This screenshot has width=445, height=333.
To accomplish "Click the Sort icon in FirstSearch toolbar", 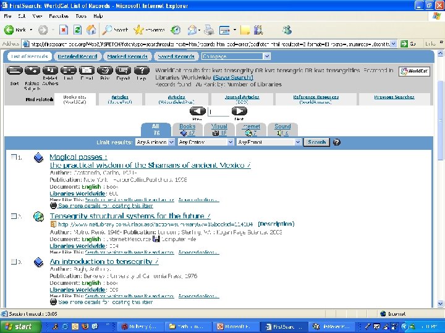I will coord(14,70).
